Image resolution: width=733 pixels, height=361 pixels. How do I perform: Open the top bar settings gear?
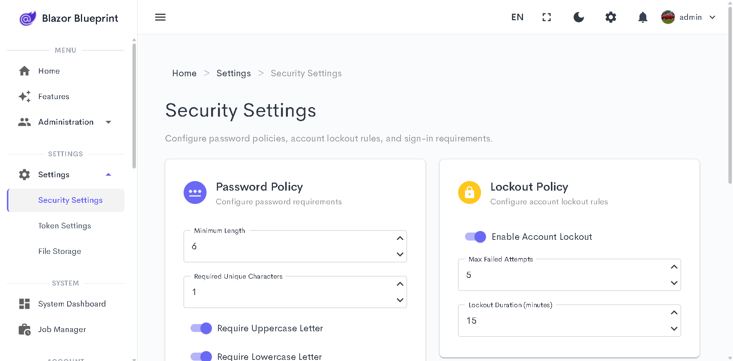coord(611,17)
